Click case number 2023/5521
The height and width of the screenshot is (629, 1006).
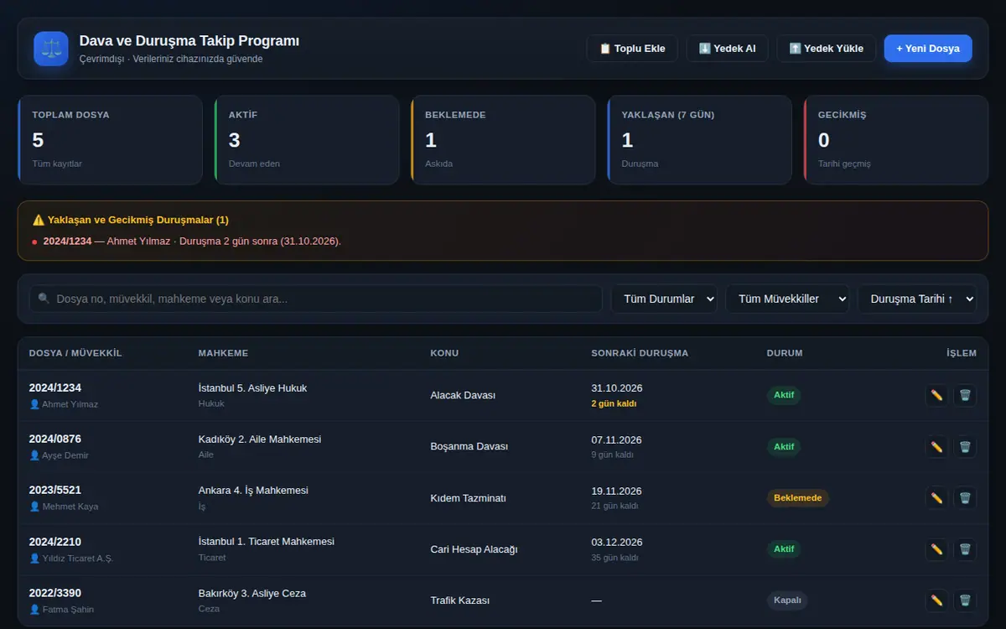[x=55, y=490]
